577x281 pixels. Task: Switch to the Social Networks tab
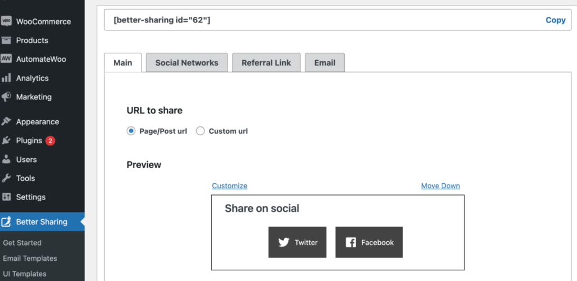(x=187, y=63)
